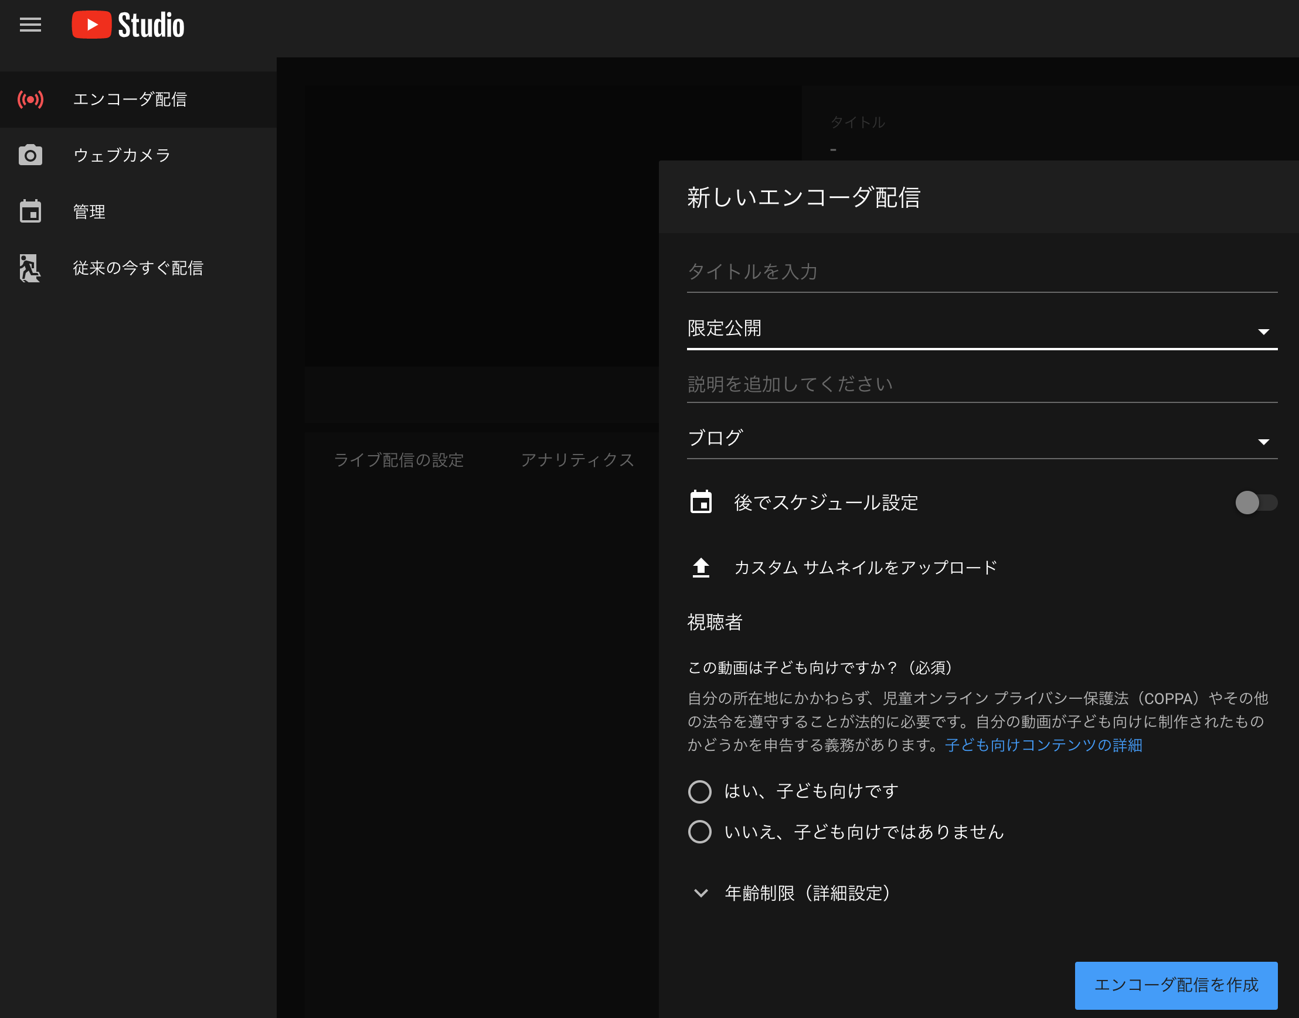Screen dimensions: 1299x1018
Task: Open the hamburger menu icon
Action: point(30,25)
